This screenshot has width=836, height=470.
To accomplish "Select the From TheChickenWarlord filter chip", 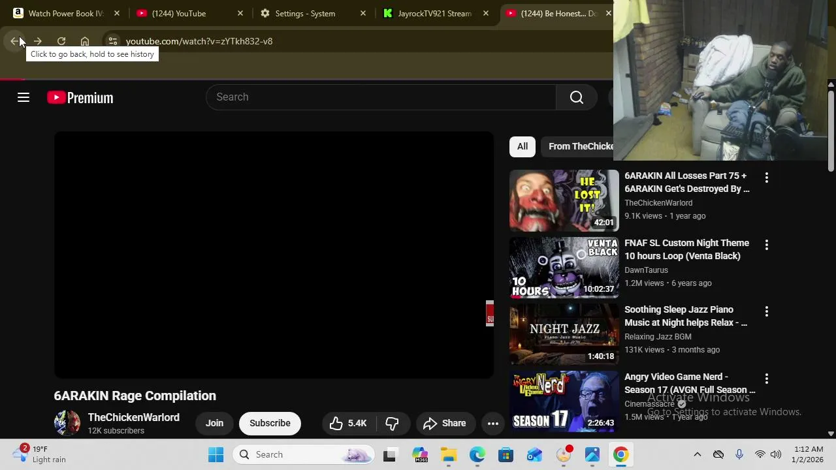I will coord(578,146).
